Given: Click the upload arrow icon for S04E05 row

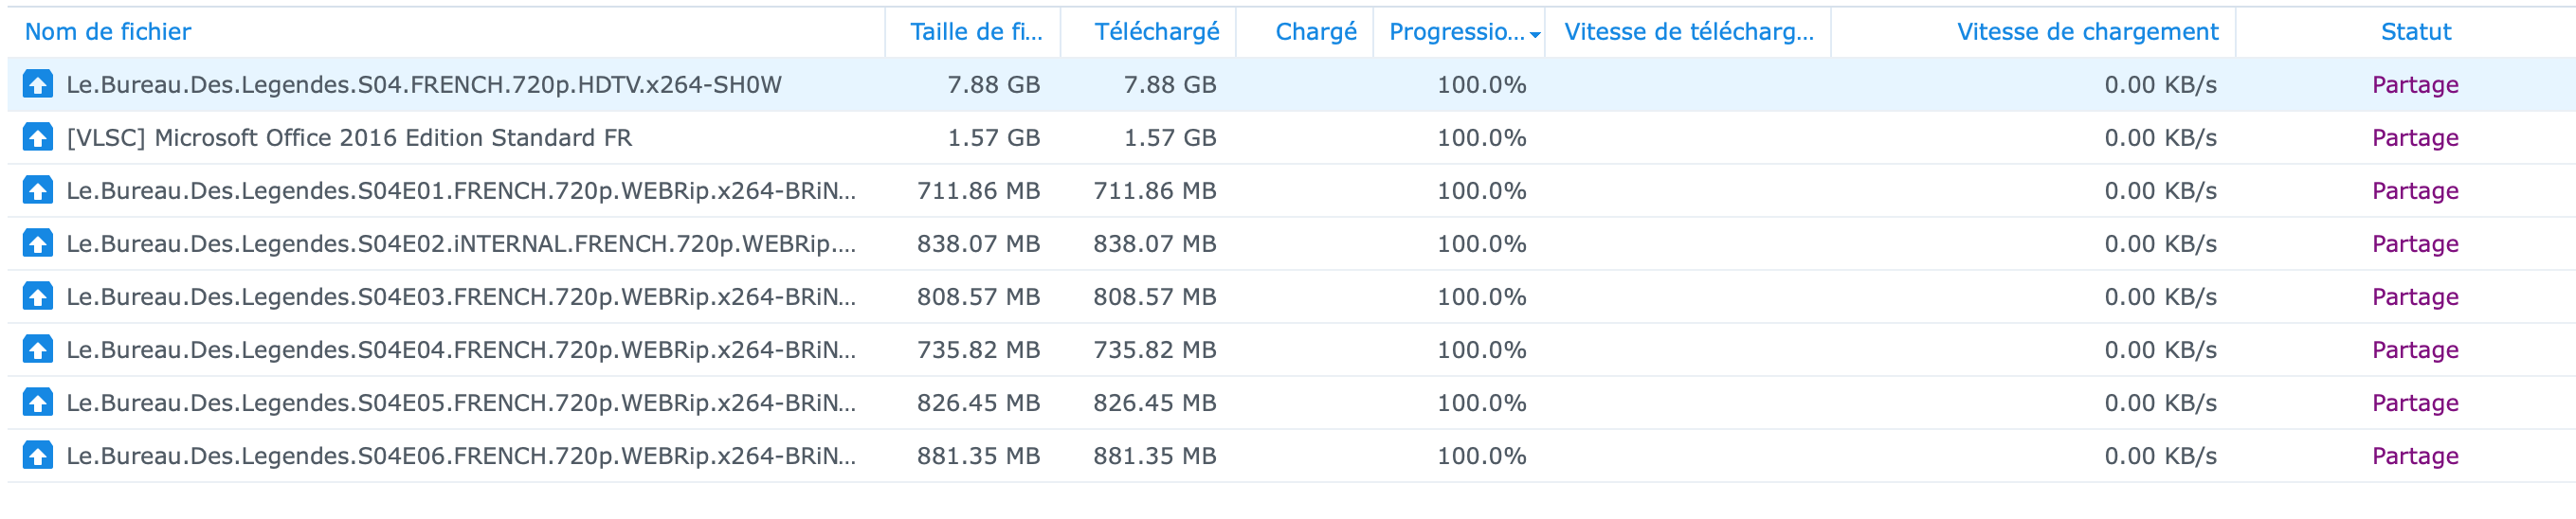Looking at the screenshot, I should [38, 402].
